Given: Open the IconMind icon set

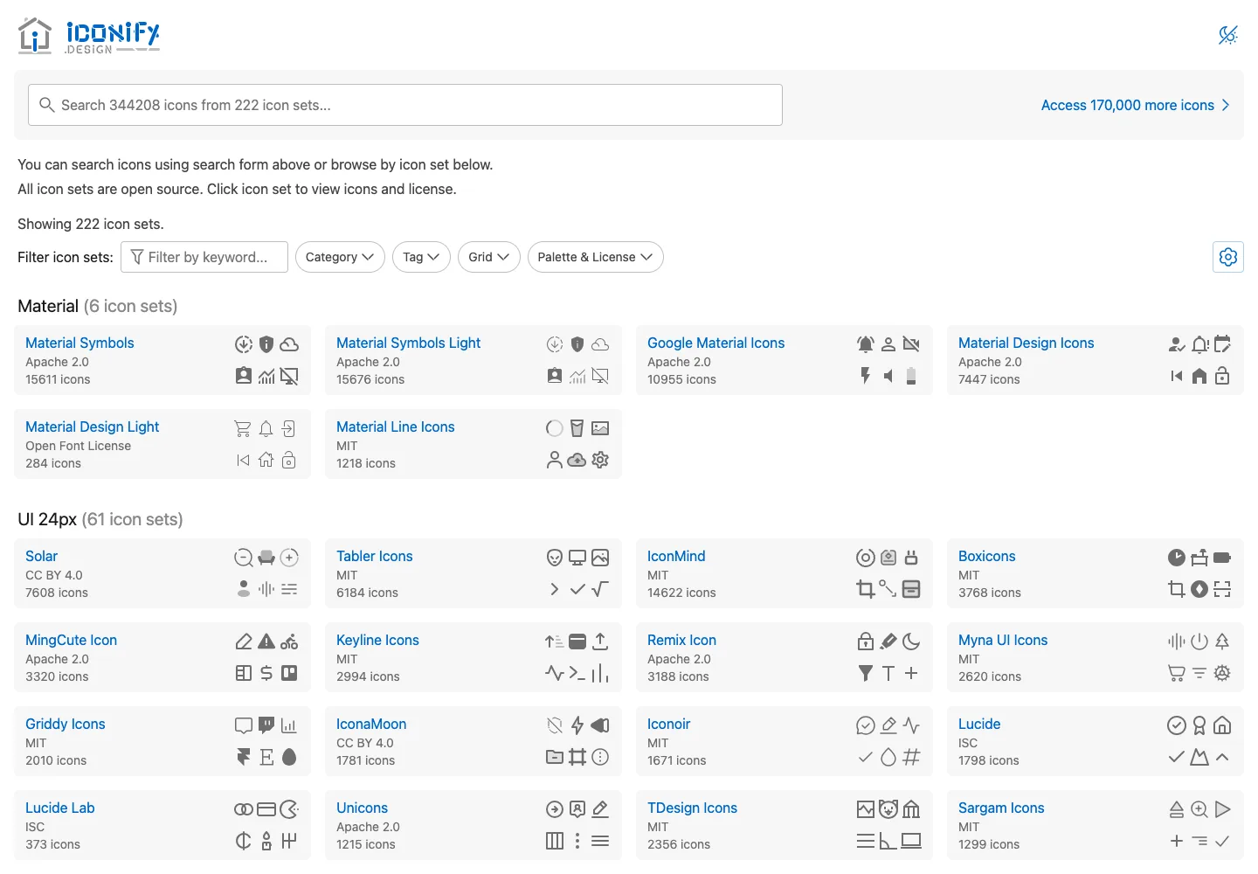Looking at the screenshot, I should click(676, 556).
